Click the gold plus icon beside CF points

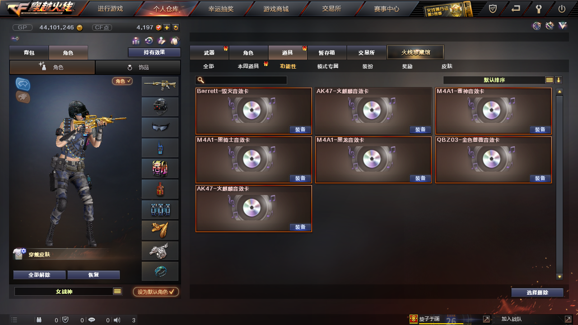coord(167,28)
